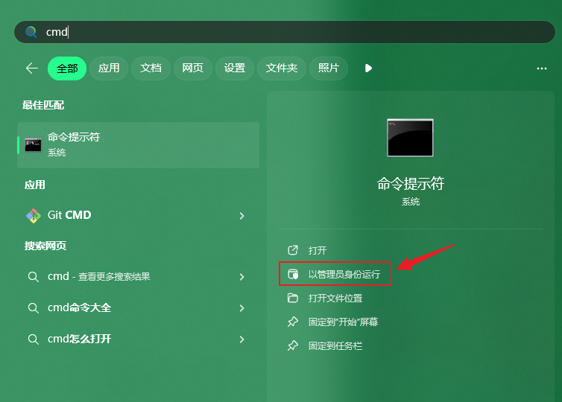Expand the 'cmd命令大全' chevron
The width and height of the screenshot is (562, 402).
click(242, 308)
